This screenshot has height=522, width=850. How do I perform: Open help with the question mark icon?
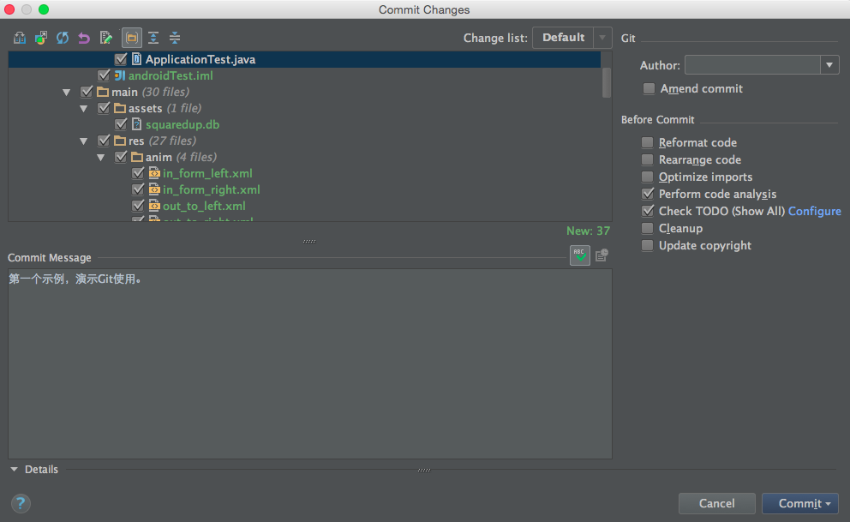pyautogui.click(x=21, y=503)
